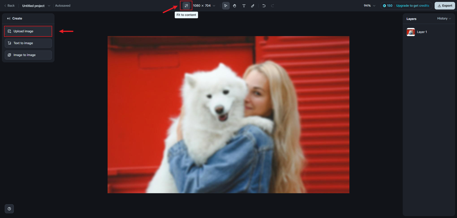Screen dimensions: 457x218
Task: Open the help question mark icon
Action: pyautogui.click(x=9, y=209)
